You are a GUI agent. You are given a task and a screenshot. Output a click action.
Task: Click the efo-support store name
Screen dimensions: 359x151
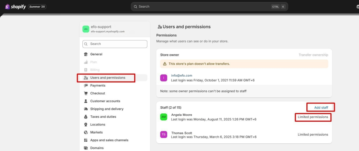point(101,27)
